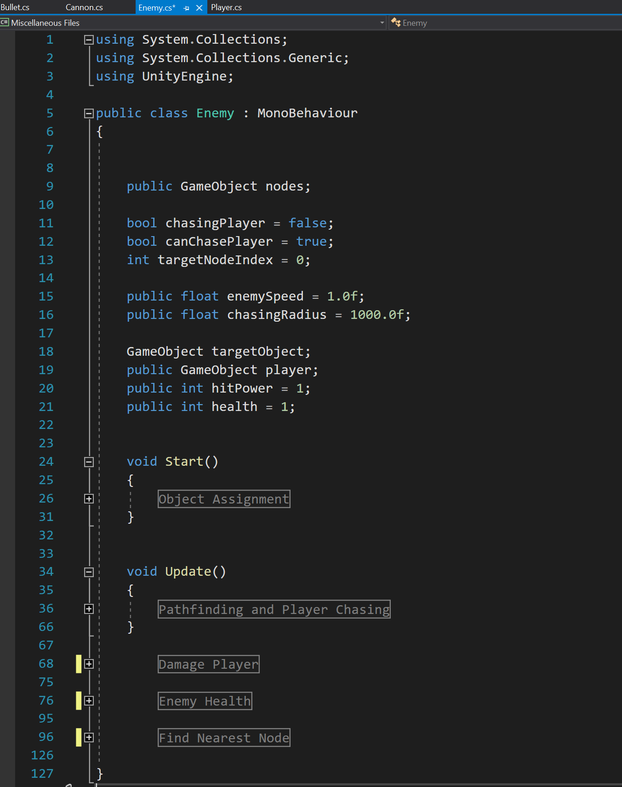The width and height of the screenshot is (622, 787).
Task: Expand the Damage Player region
Action: [89, 664]
